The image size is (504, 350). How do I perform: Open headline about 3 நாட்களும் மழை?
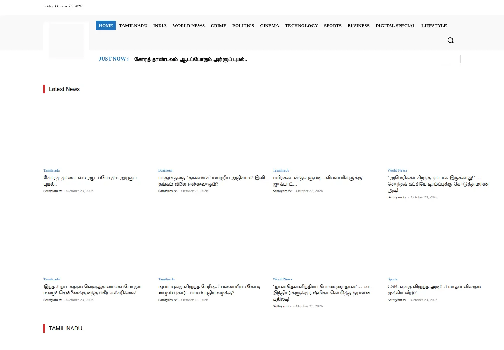pos(92,289)
